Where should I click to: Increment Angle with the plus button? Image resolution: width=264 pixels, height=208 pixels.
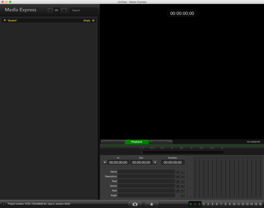(183, 195)
